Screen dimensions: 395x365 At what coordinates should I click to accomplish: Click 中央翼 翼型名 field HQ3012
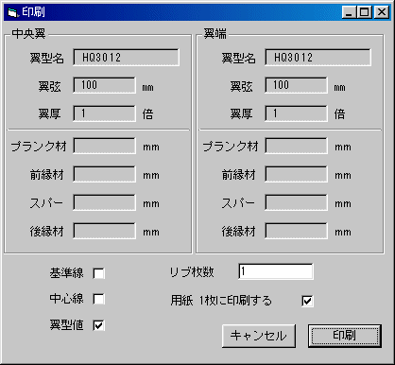point(126,58)
